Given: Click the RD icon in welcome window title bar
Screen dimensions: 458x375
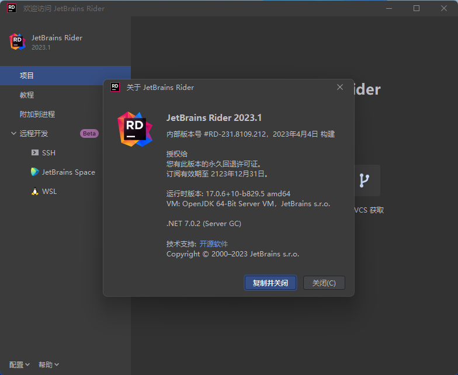Looking at the screenshot, I should point(12,8).
